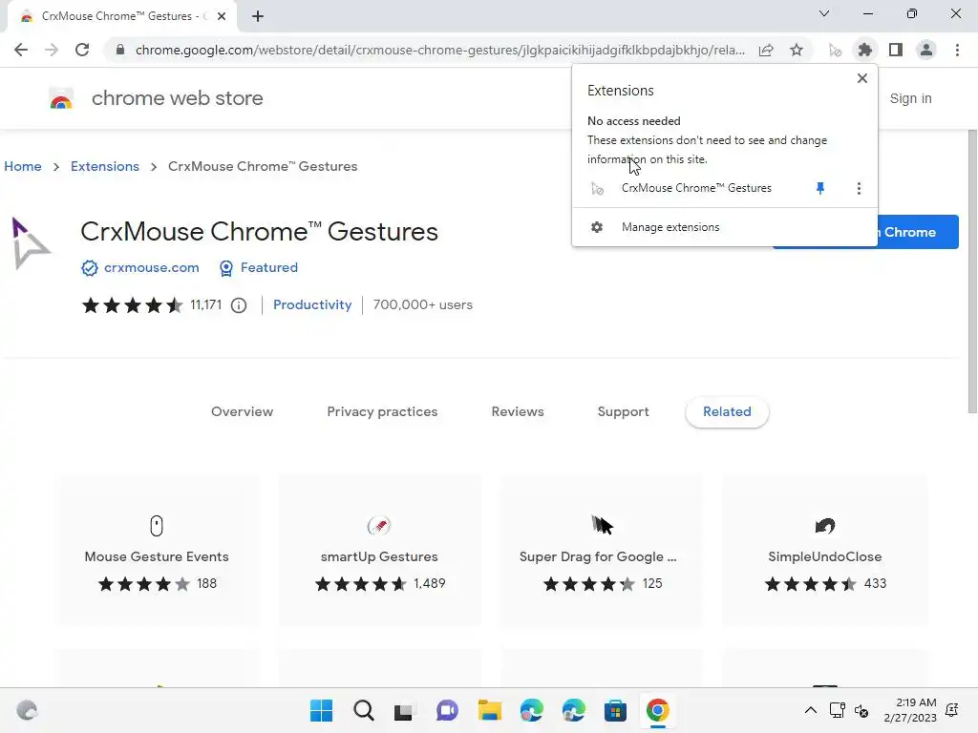Screen dimensions: 978x733
Task: Switch to the Support tab
Action: (623, 412)
